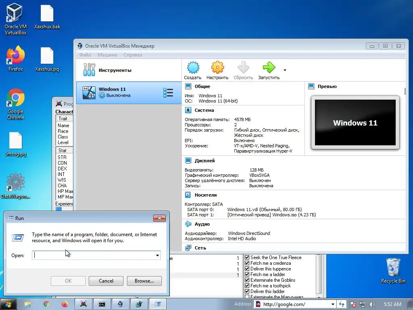The width and height of the screenshot is (413, 310).
Task: Click the Носители storage icon
Action: click(x=188, y=195)
